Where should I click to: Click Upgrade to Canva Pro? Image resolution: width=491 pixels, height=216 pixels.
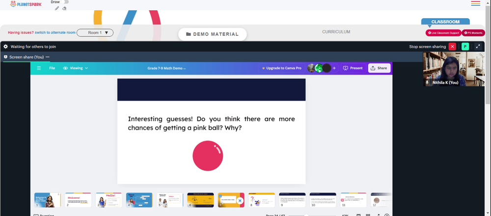coord(281,68)
